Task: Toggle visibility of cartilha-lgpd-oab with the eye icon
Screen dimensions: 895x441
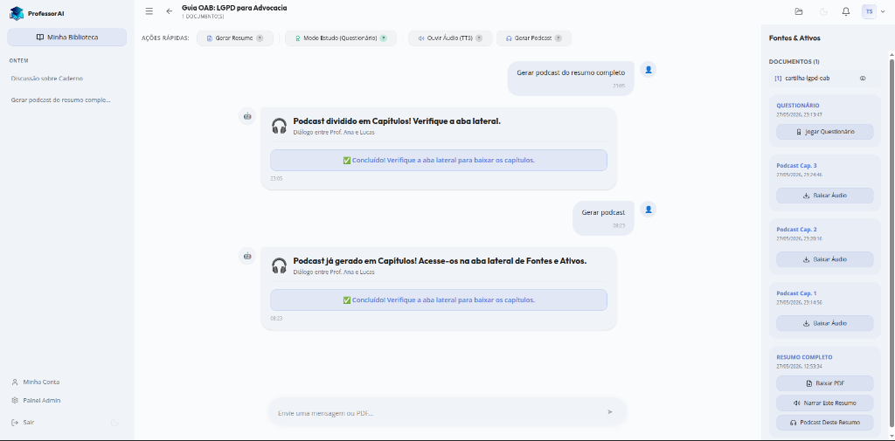Action: tap(863, 79)
